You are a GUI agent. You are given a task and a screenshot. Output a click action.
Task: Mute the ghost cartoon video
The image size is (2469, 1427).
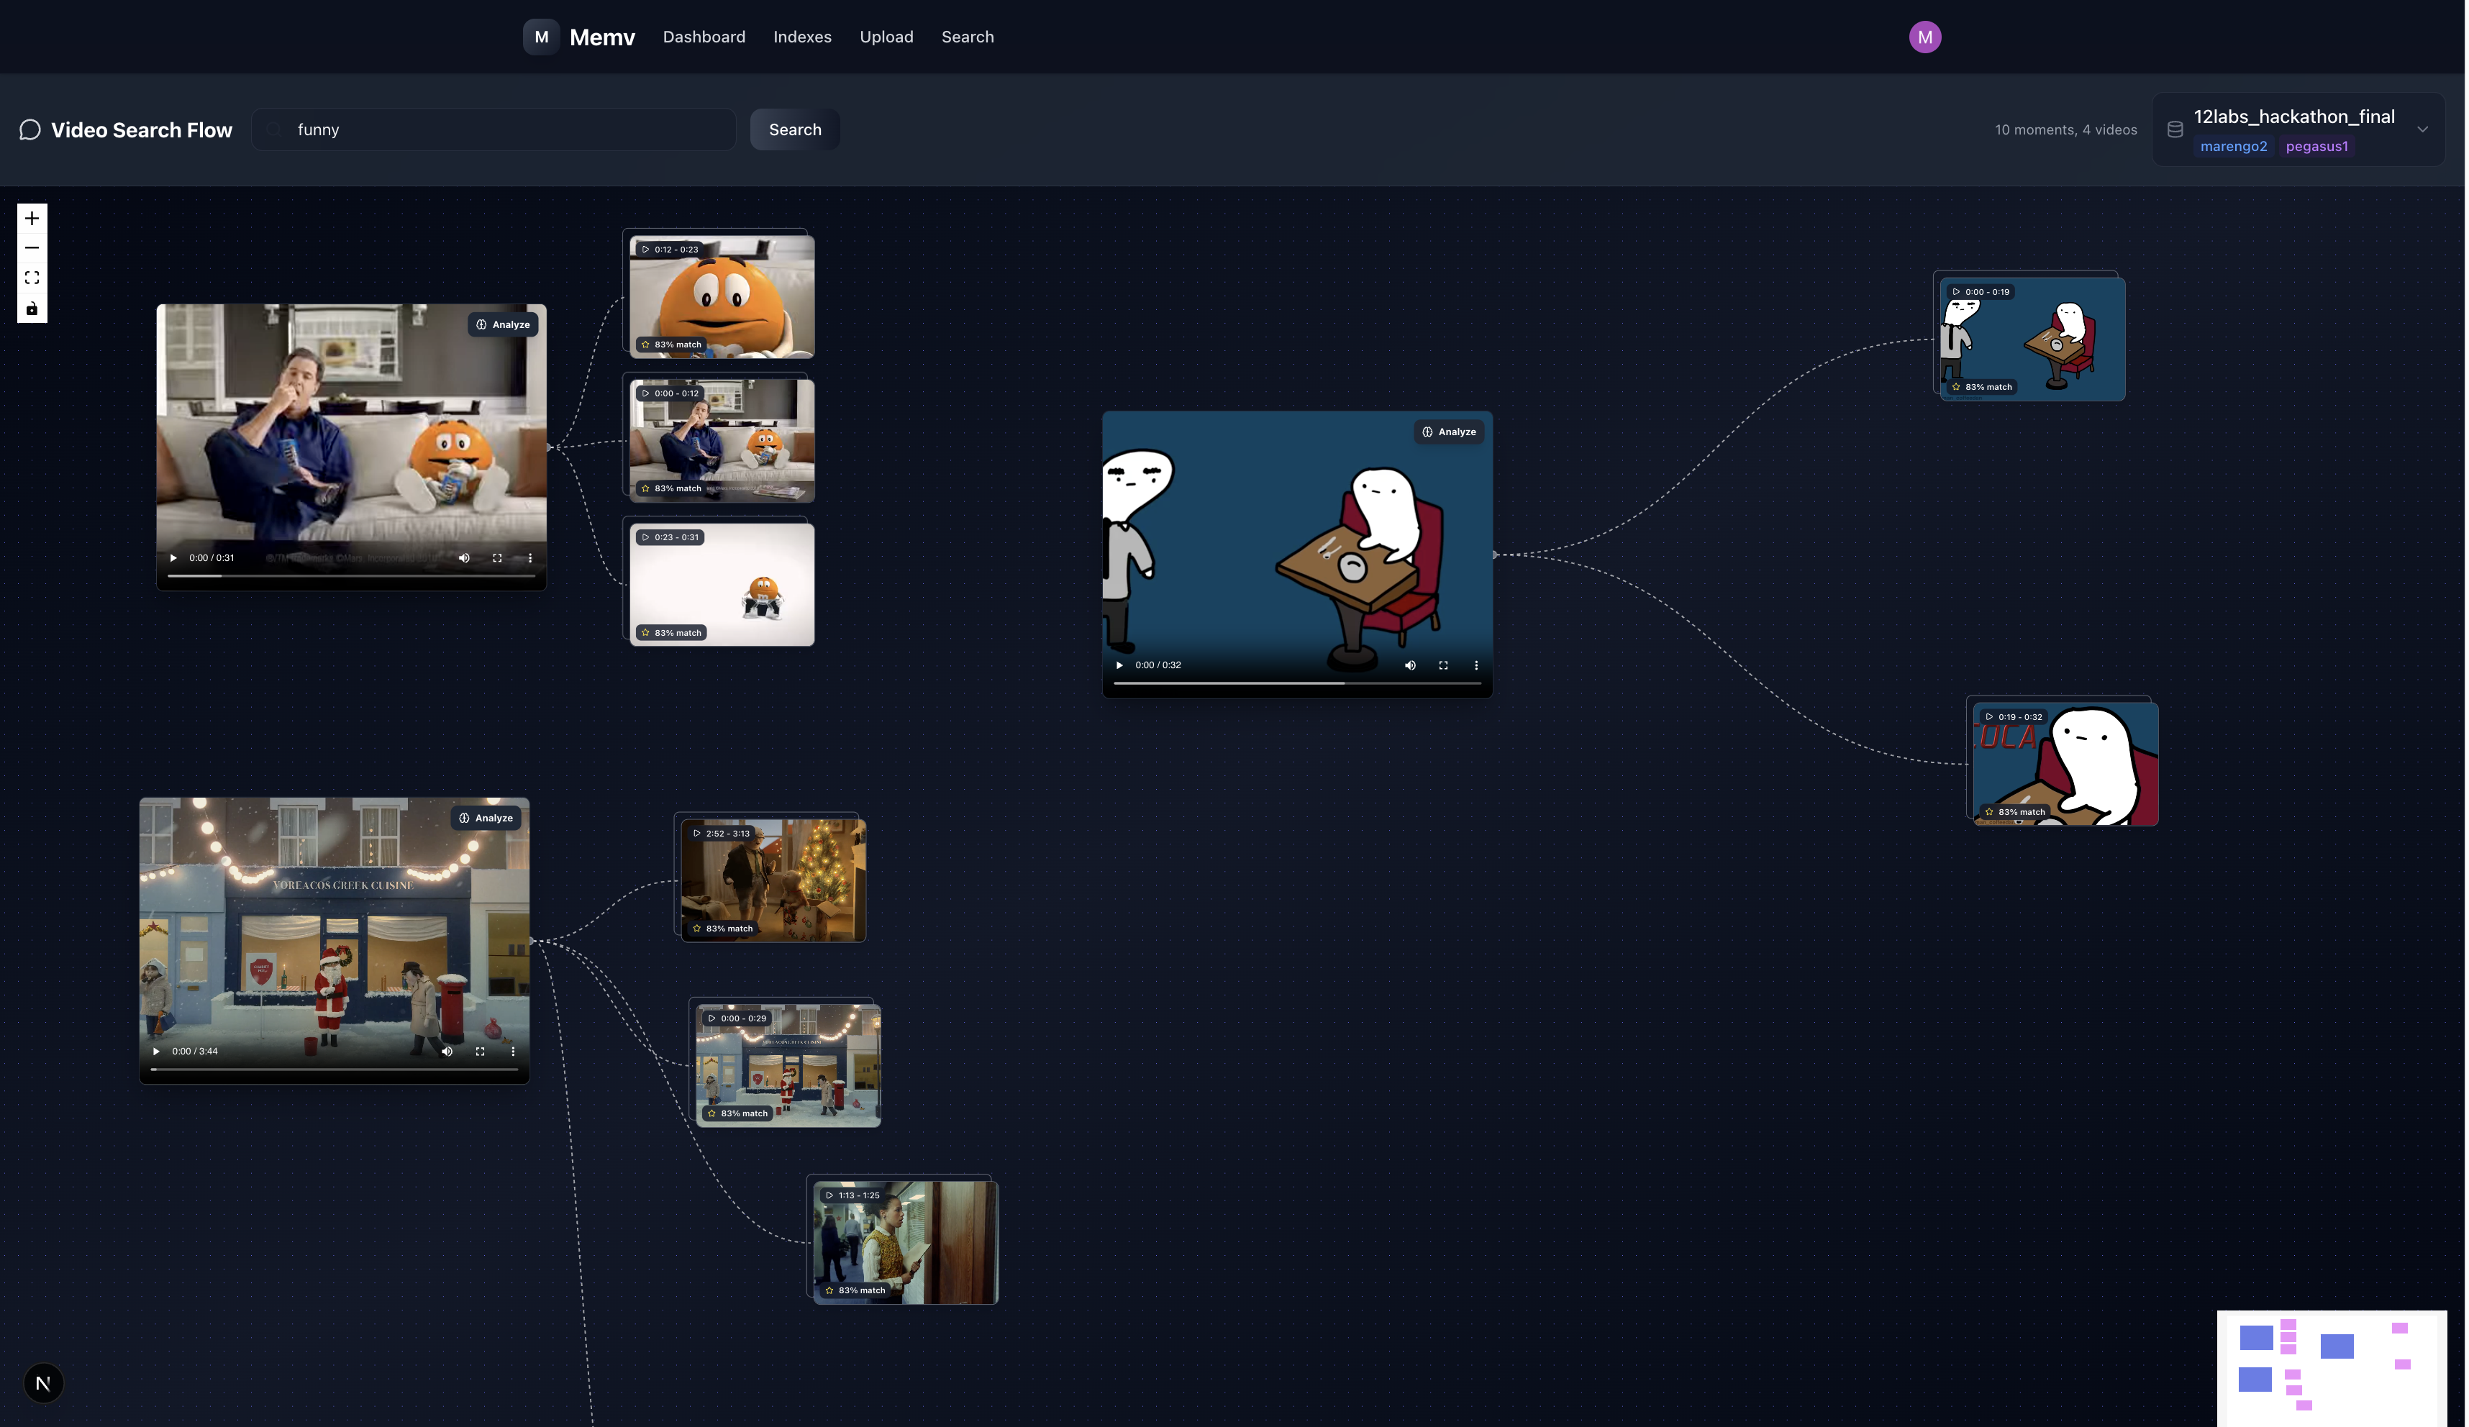(1410, 665)
